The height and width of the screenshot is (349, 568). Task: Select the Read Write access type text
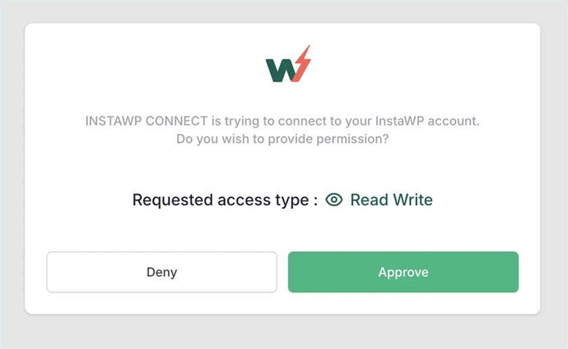[391, 200]
